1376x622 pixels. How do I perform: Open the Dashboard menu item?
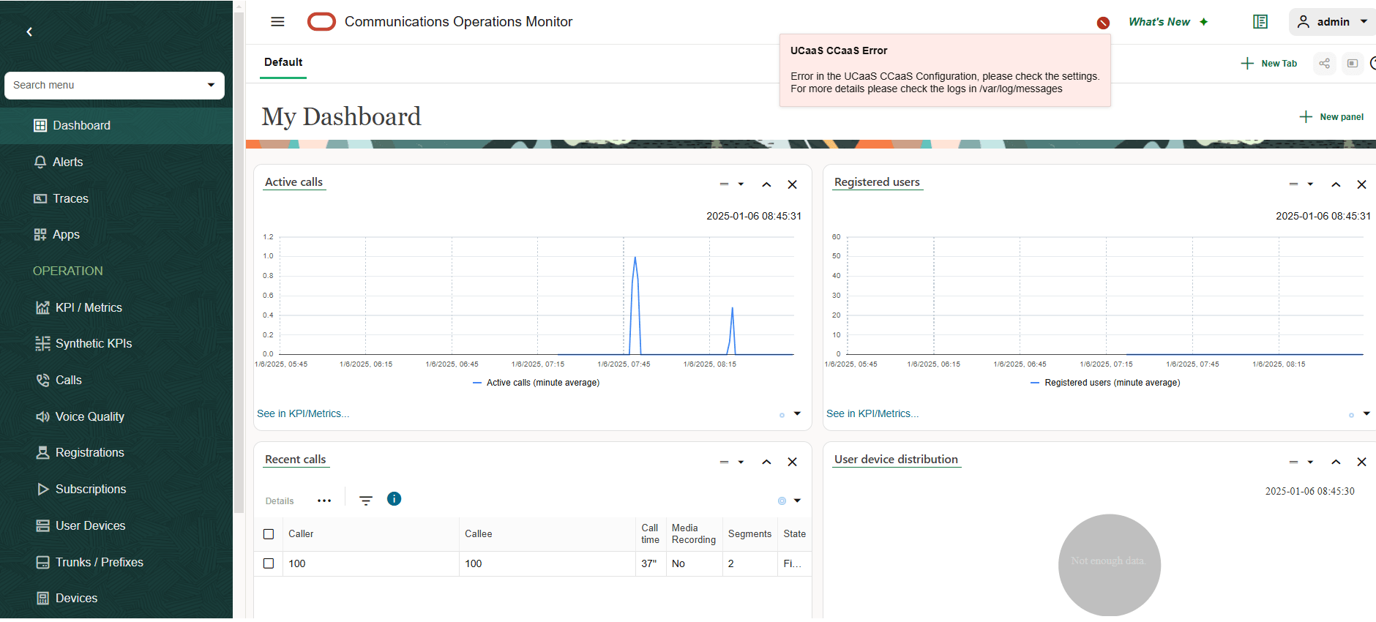(116, 126)
